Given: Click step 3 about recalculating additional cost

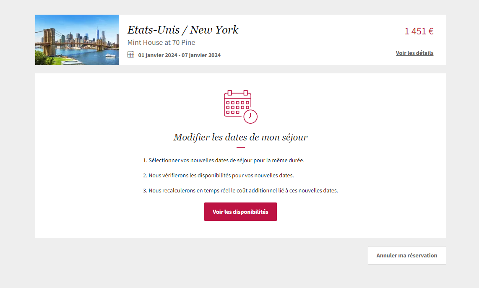Looking at the screenshot, I should [240, 191].
